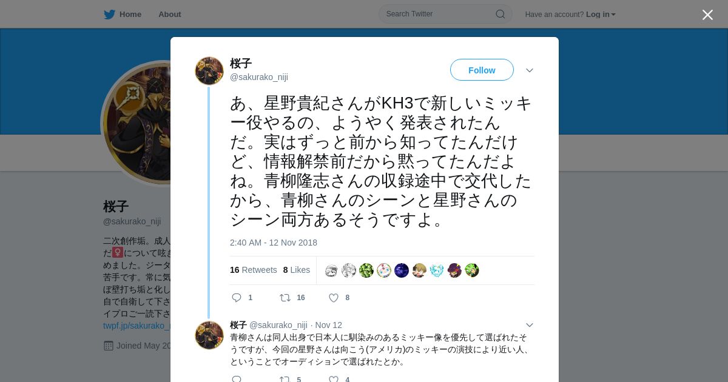Image resolution: width=728 pixels, height=382 pixels.
Task: View the 8 Likes list
Action: tap(297, 270)
